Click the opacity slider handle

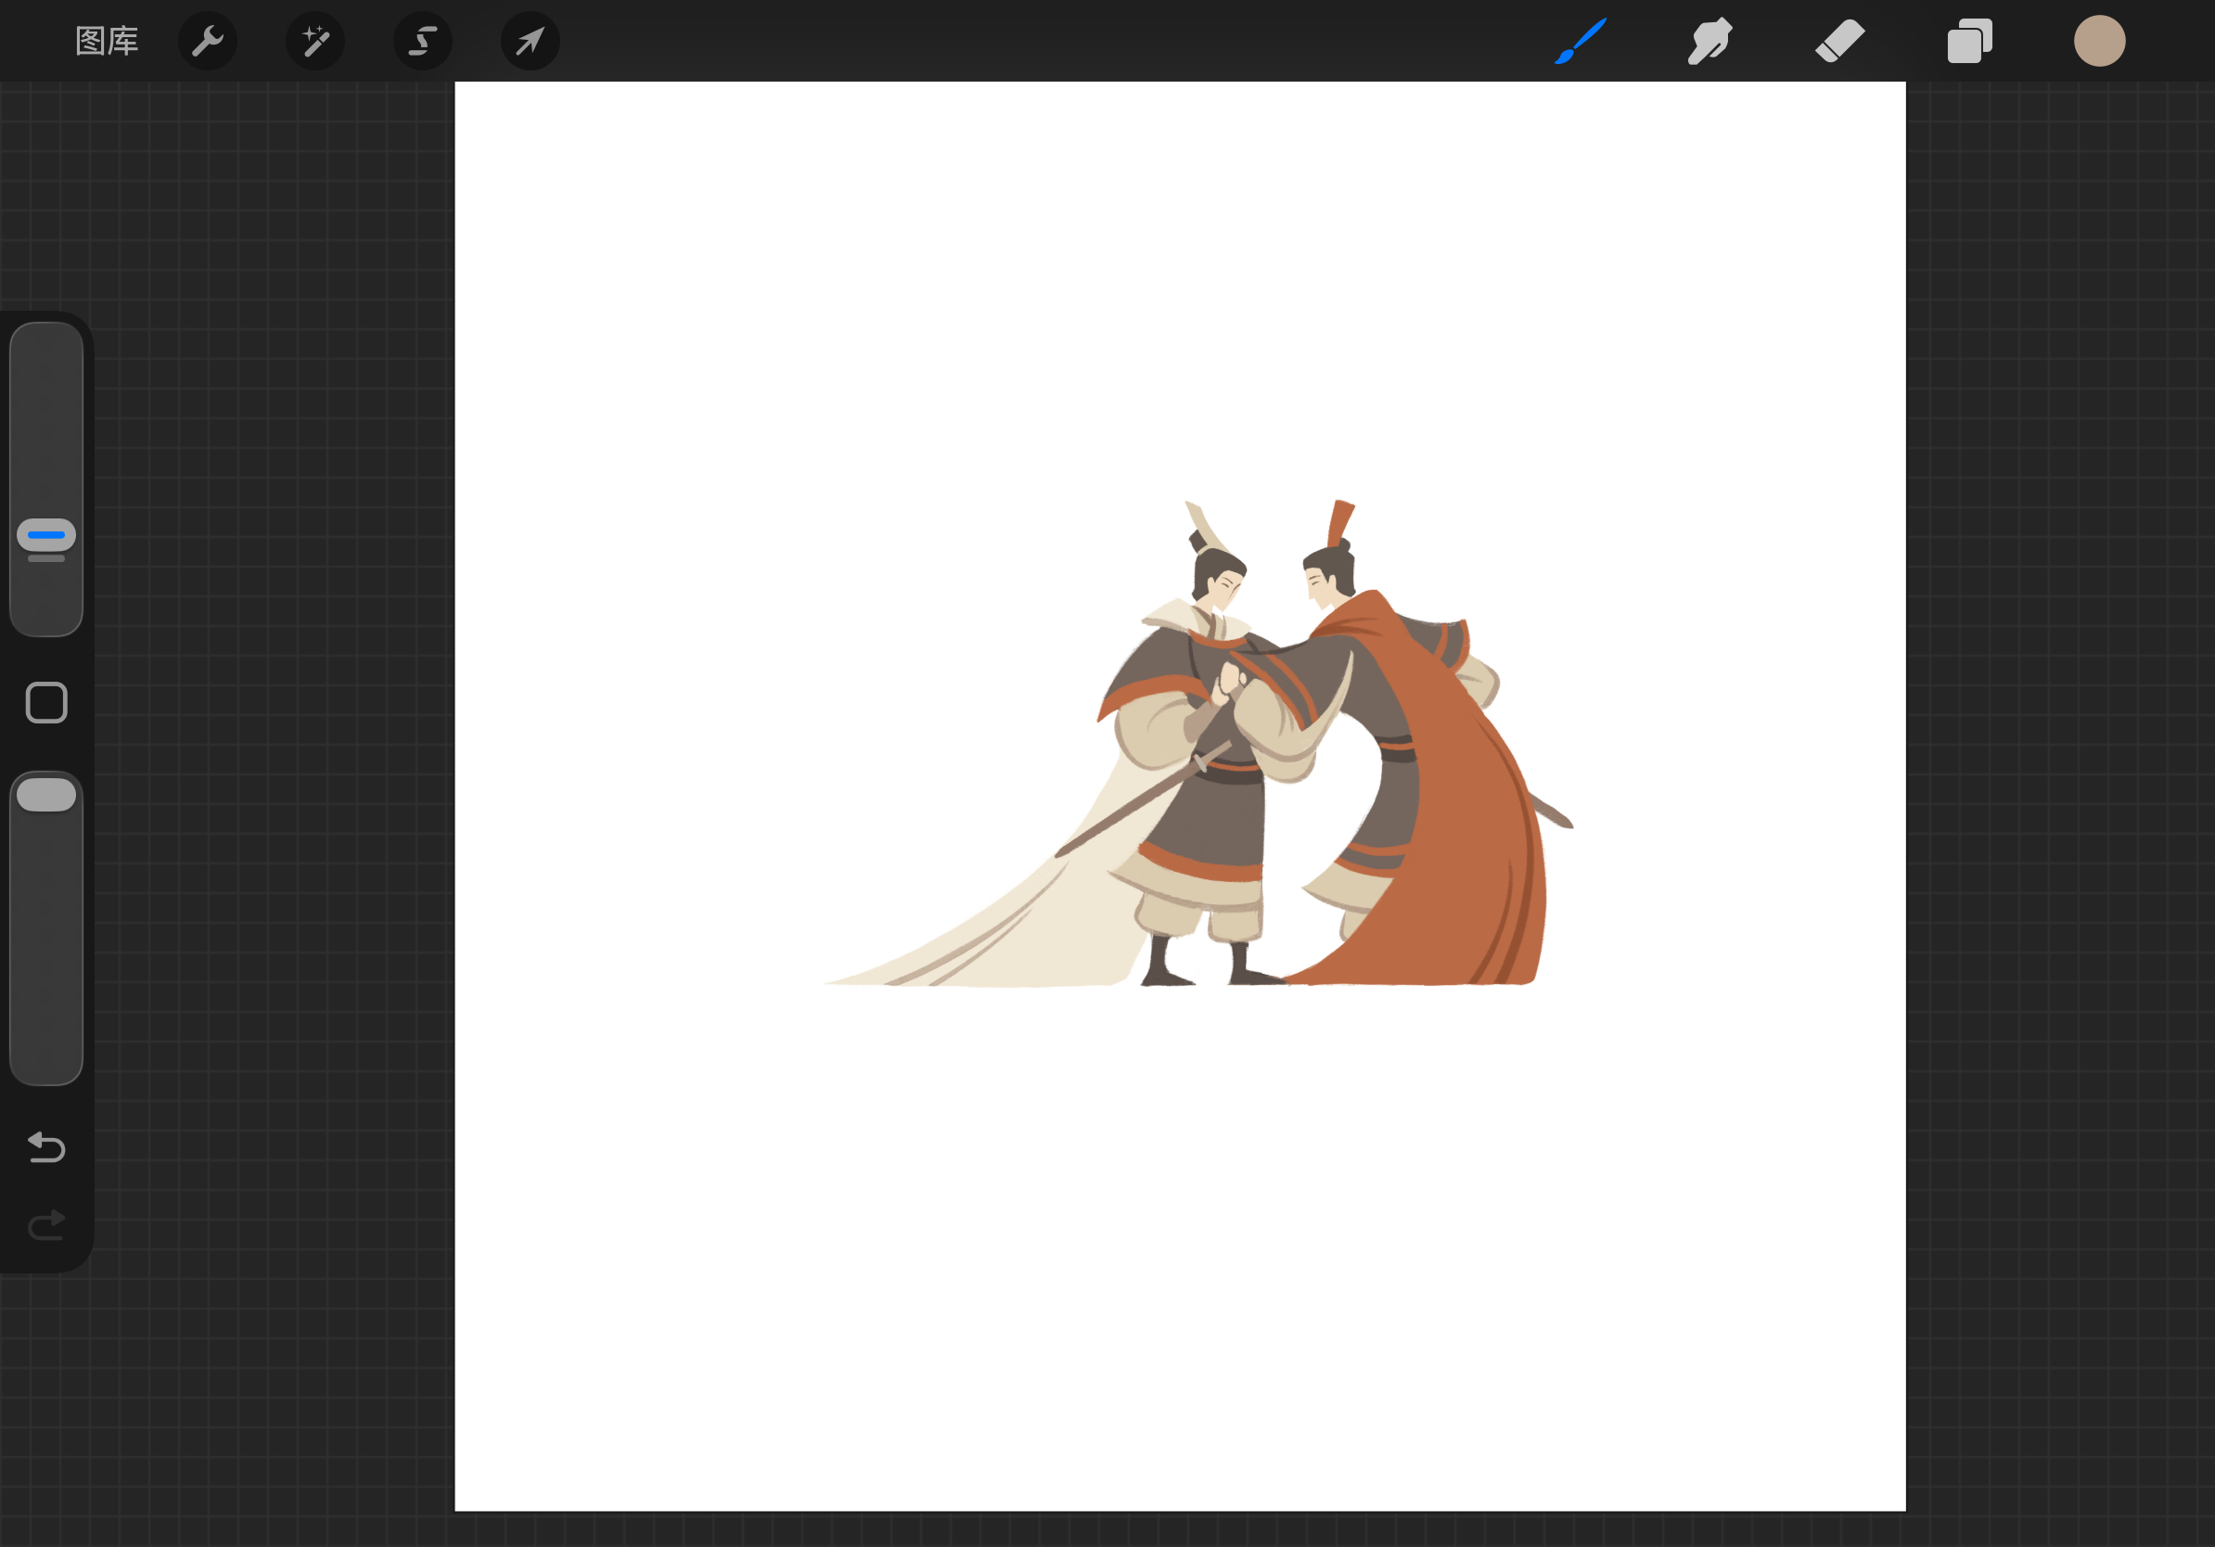pyautogui.click(x=46, y=795)
